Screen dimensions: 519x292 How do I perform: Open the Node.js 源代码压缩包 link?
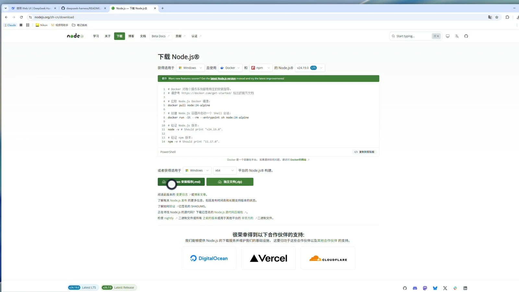pyautogui.click(x=228, y=212)
